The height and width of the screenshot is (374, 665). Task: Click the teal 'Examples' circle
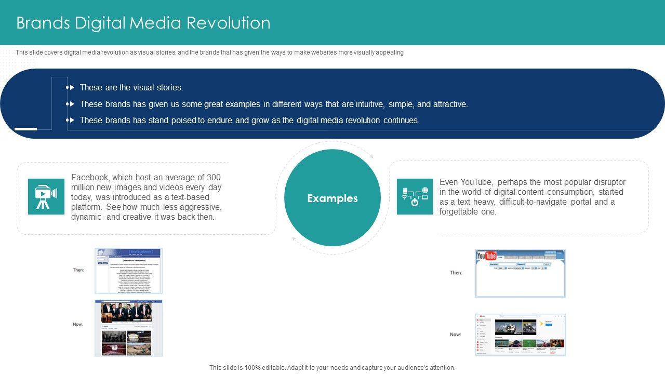tap(332, 198)
